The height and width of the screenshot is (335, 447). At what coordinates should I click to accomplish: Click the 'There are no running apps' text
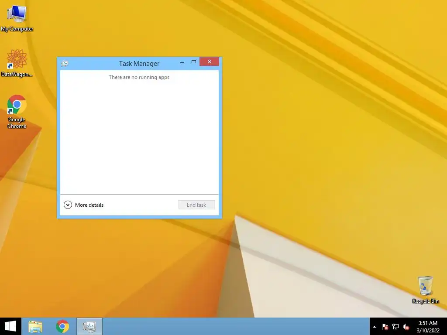pyautogui.click(x=139, y=77)
